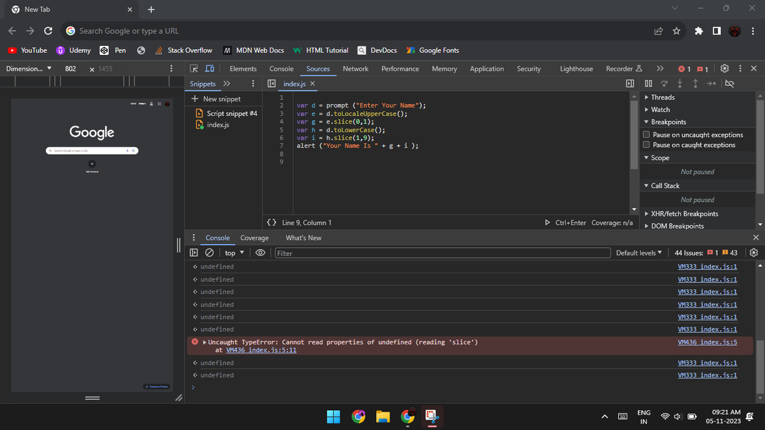Open the top JavaScript context dropdown
Image resolution: width=765 pixels, height=430 pixels.
click(234, 253)
